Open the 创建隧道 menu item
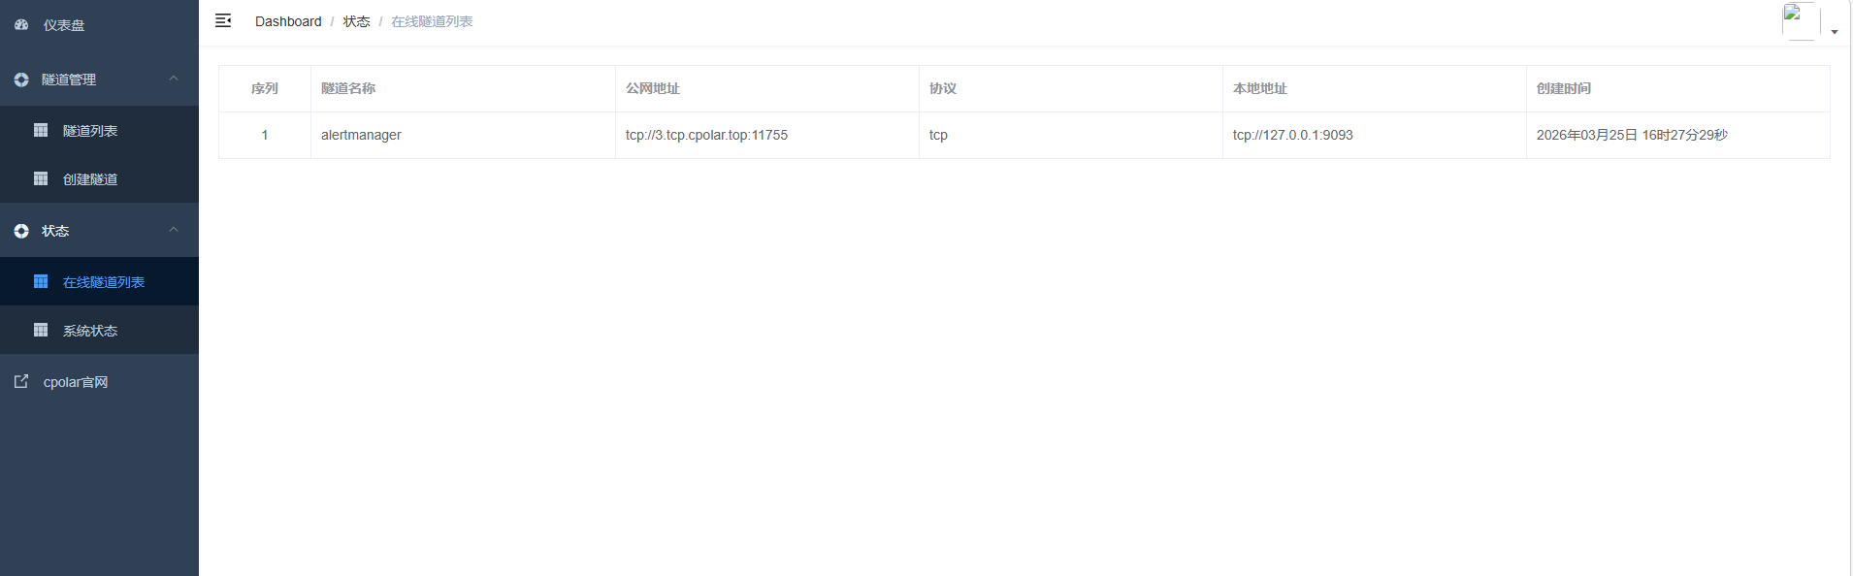The height and width of the screenshot is (576, 1853). [x=90, y=179]
